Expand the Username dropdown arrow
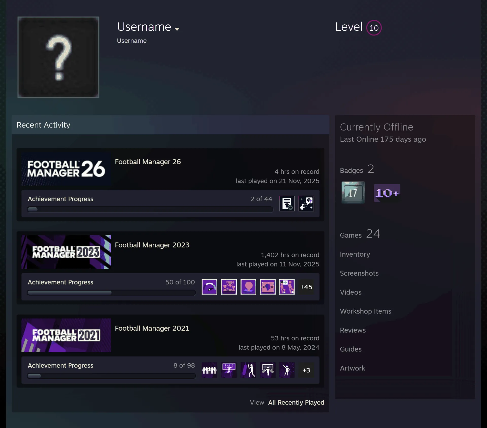Screen dimensions: 487x428 pos(177,29)
